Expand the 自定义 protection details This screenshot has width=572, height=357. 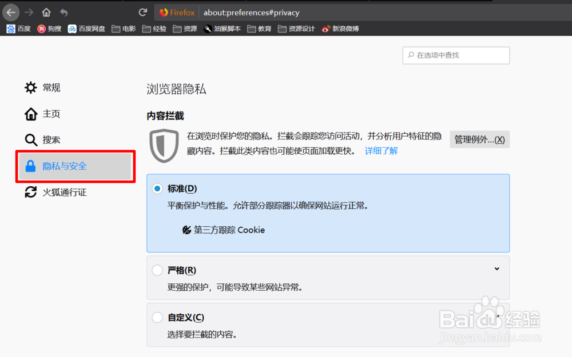[x=497, y=315]
